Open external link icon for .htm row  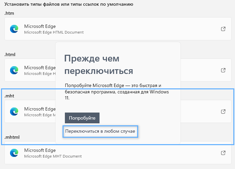223,29
